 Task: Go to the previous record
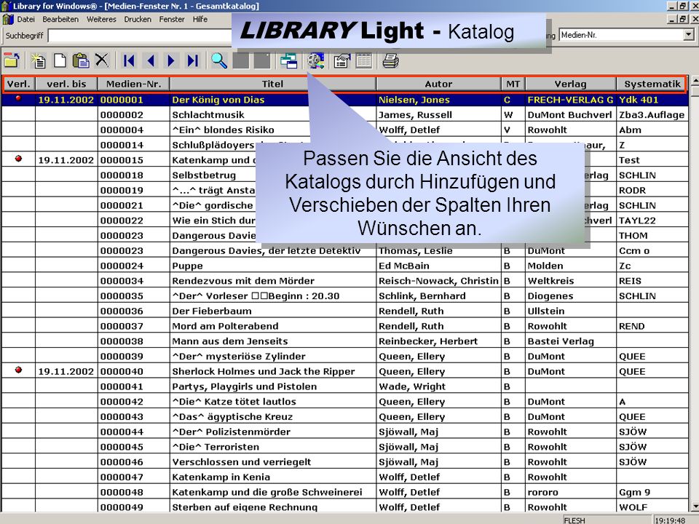pyautogui.click(x=151, y=60)
